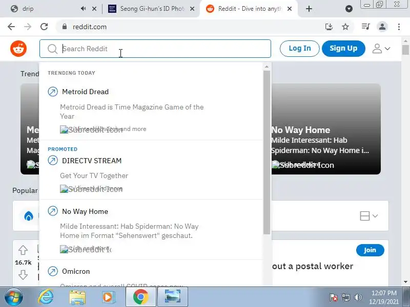
Task: Click the picture viewer taskbar icon
Action: [173, 297]
